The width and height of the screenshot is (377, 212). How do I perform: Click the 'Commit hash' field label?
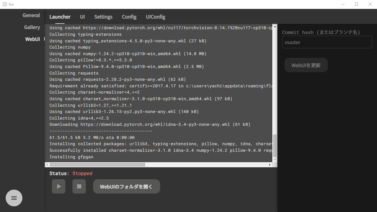tap(321, 32)
